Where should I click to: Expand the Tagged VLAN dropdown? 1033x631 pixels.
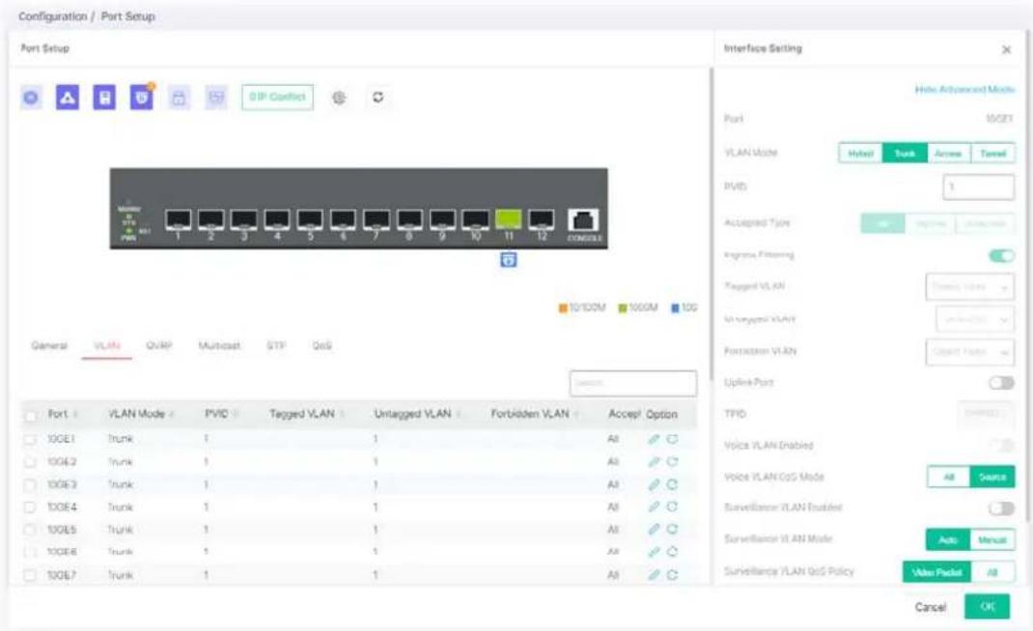[x=969, y=288]
